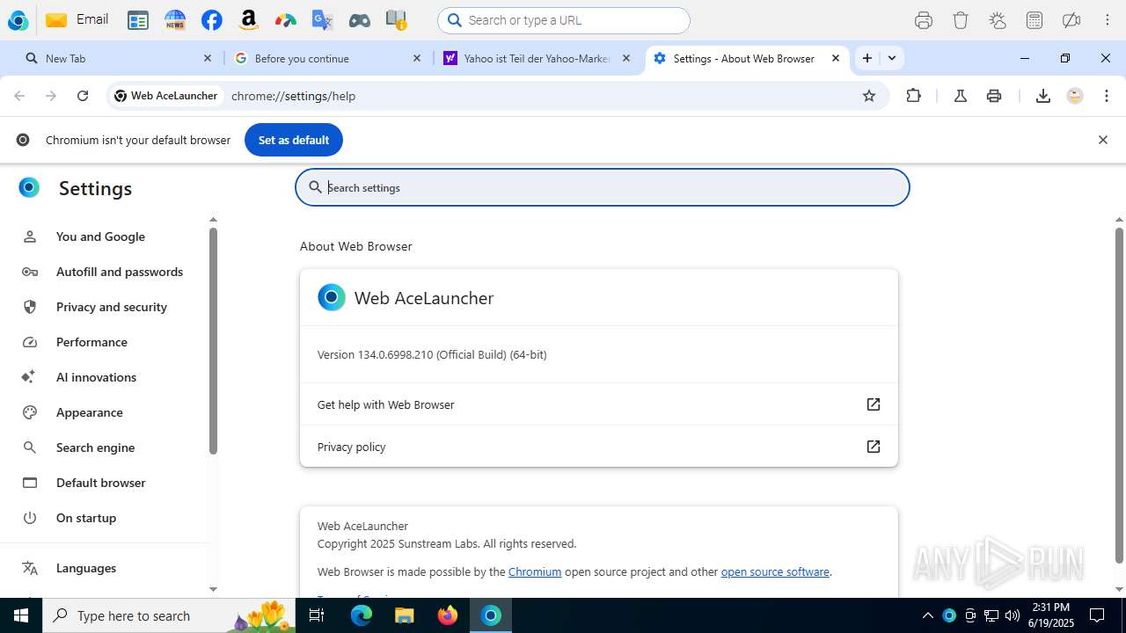Viewport: 1126px width, 633px height.
Task: Launch Firefox from taskbar
Action: click(448, 615)
